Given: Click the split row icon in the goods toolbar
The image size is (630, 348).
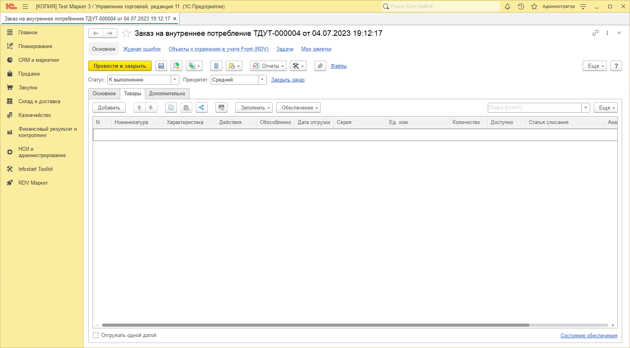Looking at the screenshot, I should 202,107.
